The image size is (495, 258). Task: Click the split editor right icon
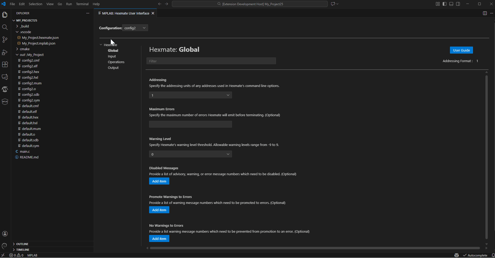[485, 13]
